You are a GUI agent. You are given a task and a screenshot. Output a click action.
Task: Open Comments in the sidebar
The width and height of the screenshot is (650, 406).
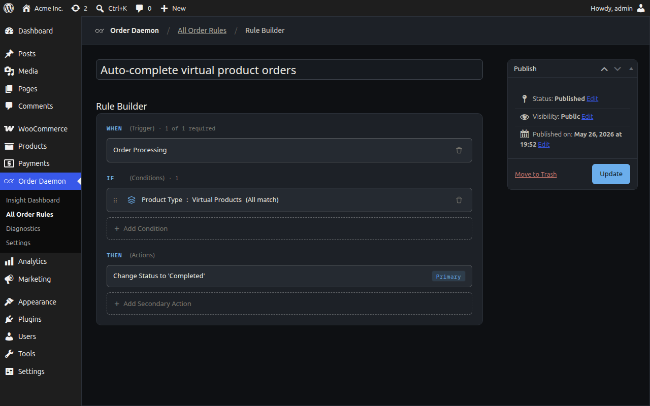(41, 106)
